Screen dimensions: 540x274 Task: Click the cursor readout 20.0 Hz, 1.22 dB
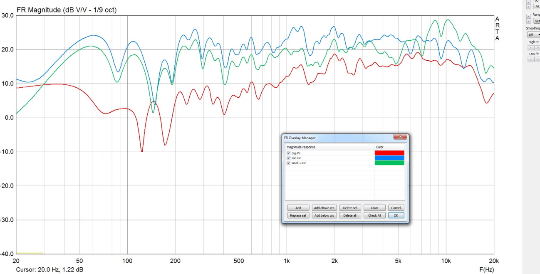[50, 269]
